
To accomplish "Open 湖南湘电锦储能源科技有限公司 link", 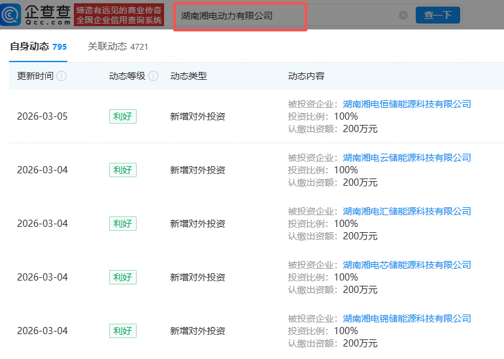I will (x=407, y=318).
